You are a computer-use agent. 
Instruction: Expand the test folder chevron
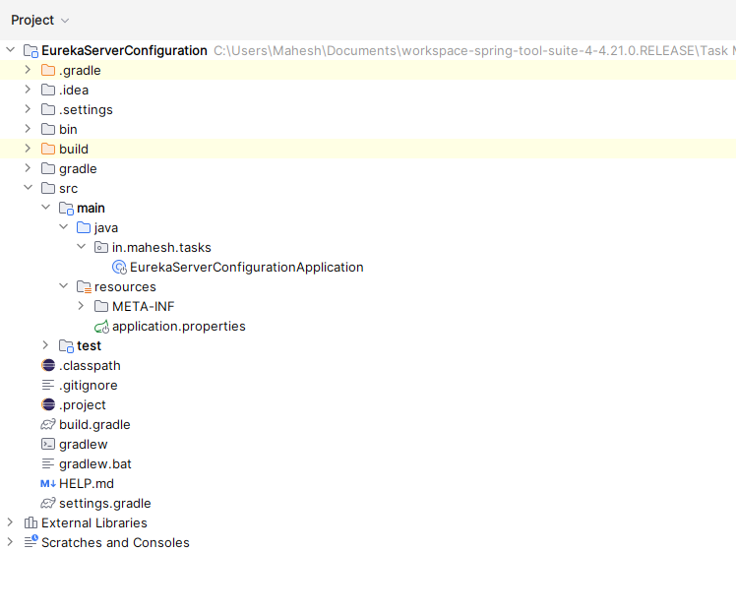click(45, 345)
